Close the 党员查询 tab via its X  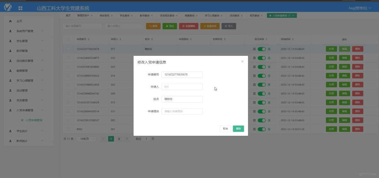[262, 15]
